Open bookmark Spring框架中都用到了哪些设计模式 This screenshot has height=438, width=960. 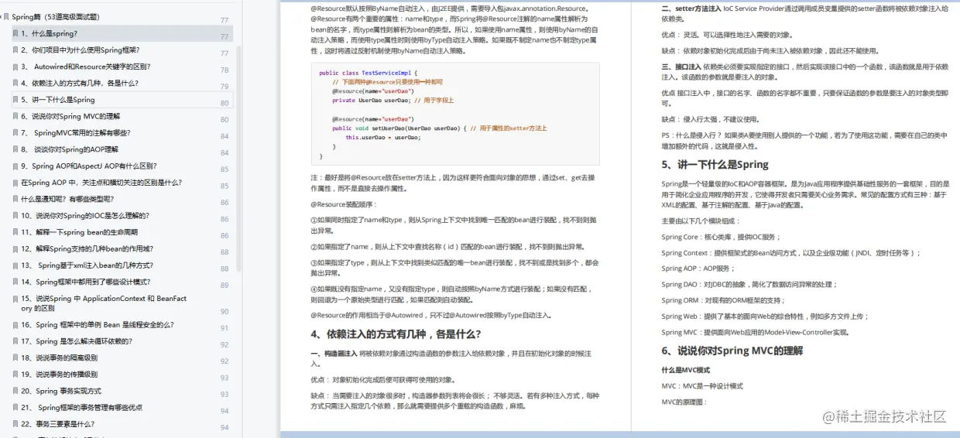tap(86, 282)
